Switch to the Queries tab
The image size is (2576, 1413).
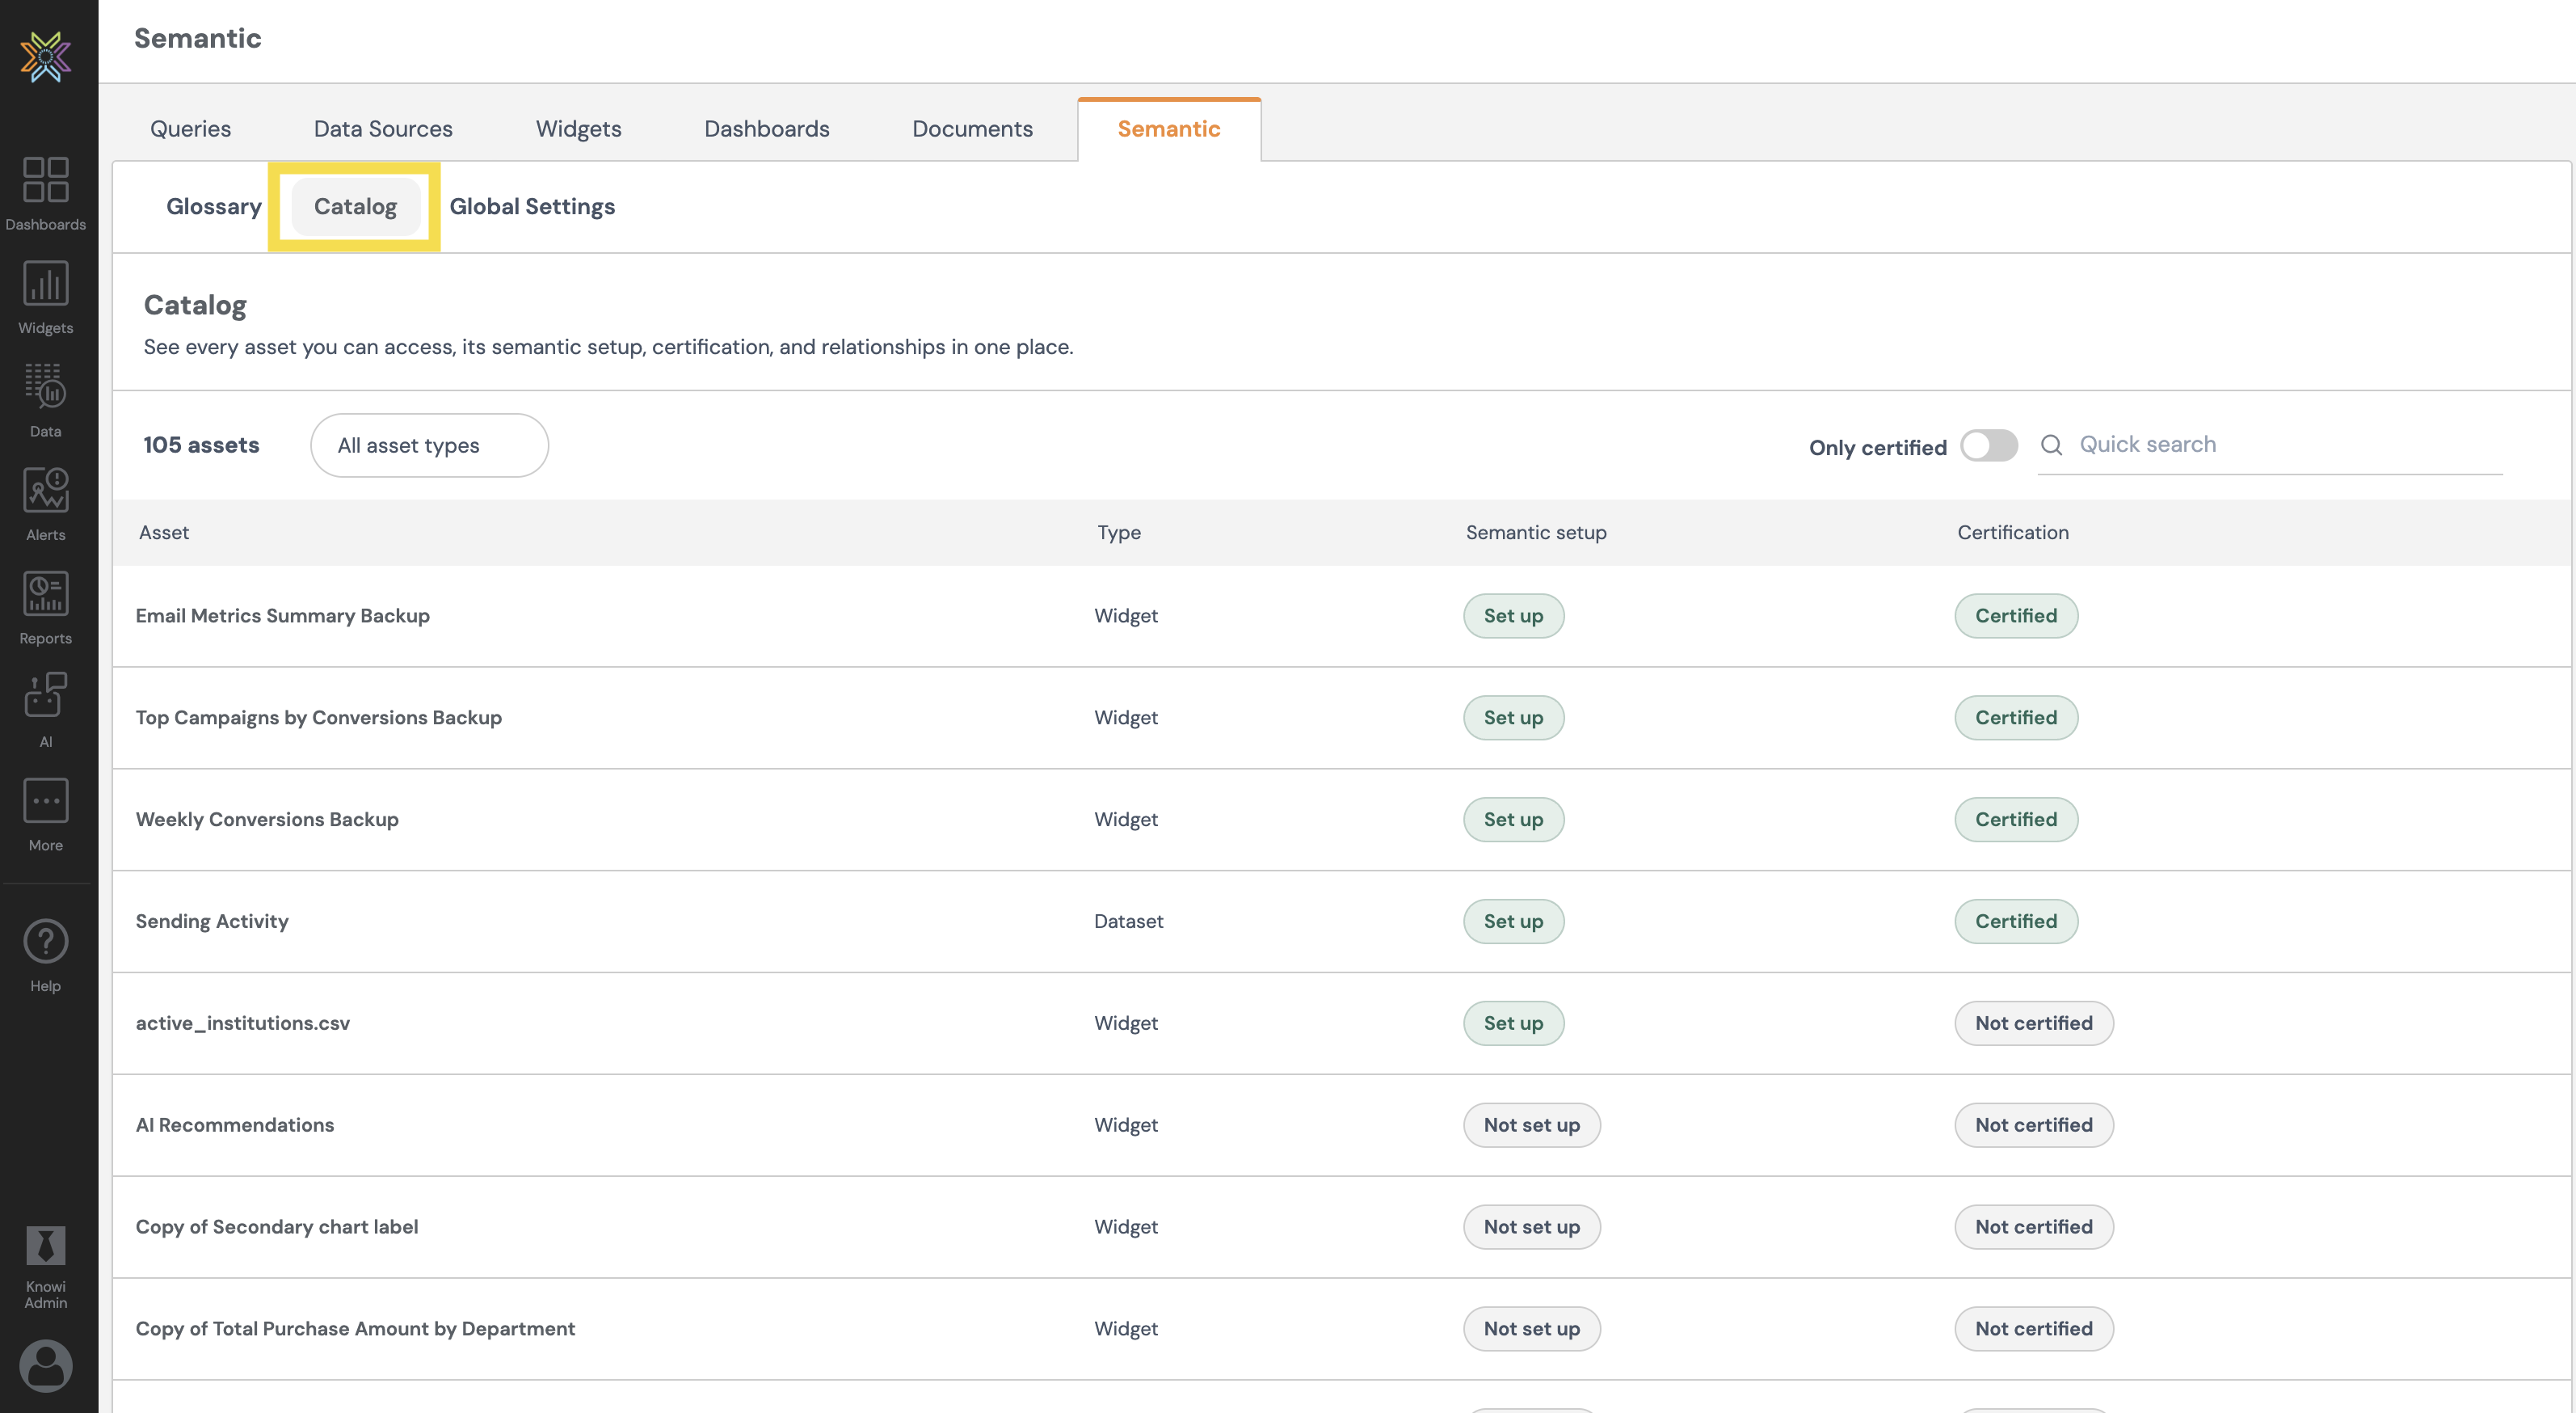point(190,128)
